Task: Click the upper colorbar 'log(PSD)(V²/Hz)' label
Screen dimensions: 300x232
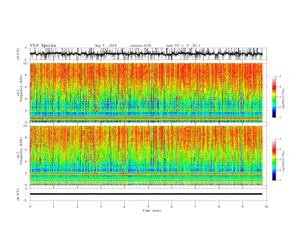Action: pyautogui.click(x=284, y=99)
